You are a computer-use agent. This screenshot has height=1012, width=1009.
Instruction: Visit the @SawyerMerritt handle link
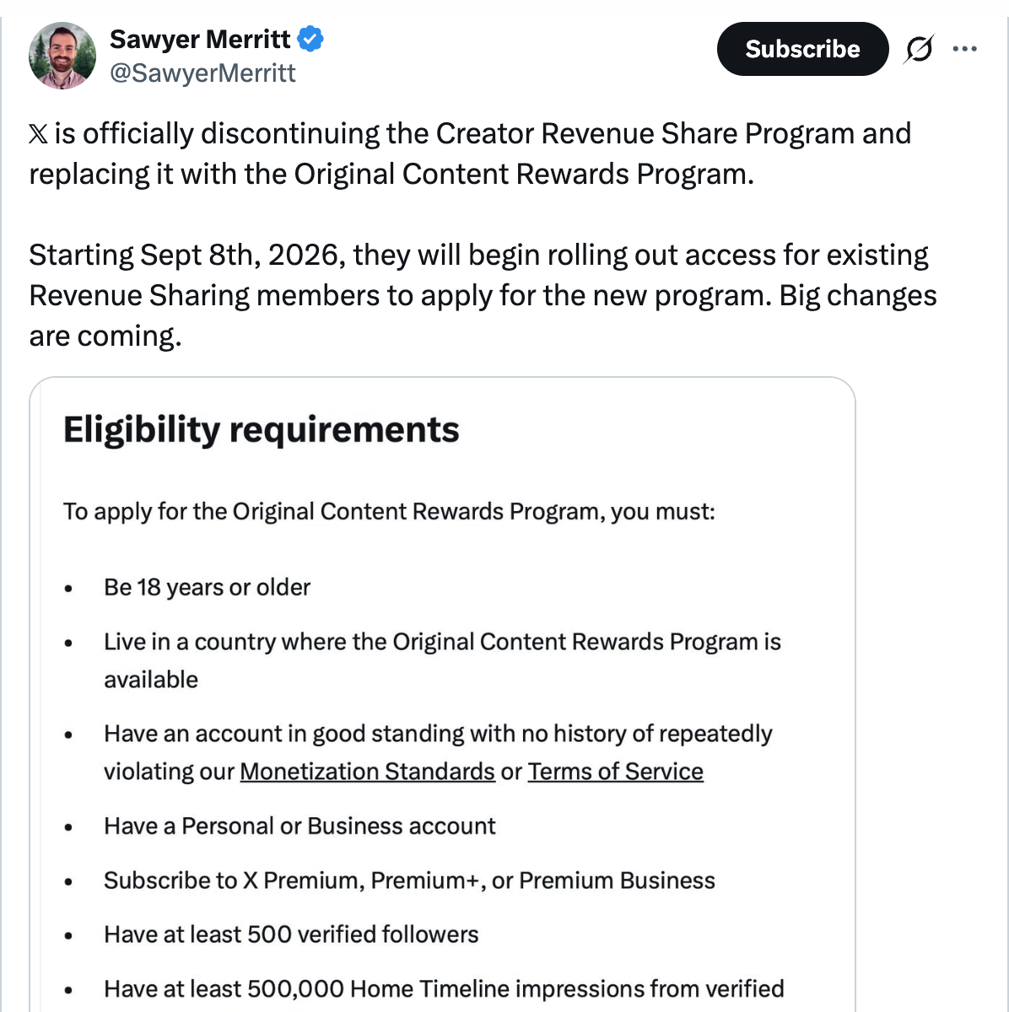tap(202, 73)
